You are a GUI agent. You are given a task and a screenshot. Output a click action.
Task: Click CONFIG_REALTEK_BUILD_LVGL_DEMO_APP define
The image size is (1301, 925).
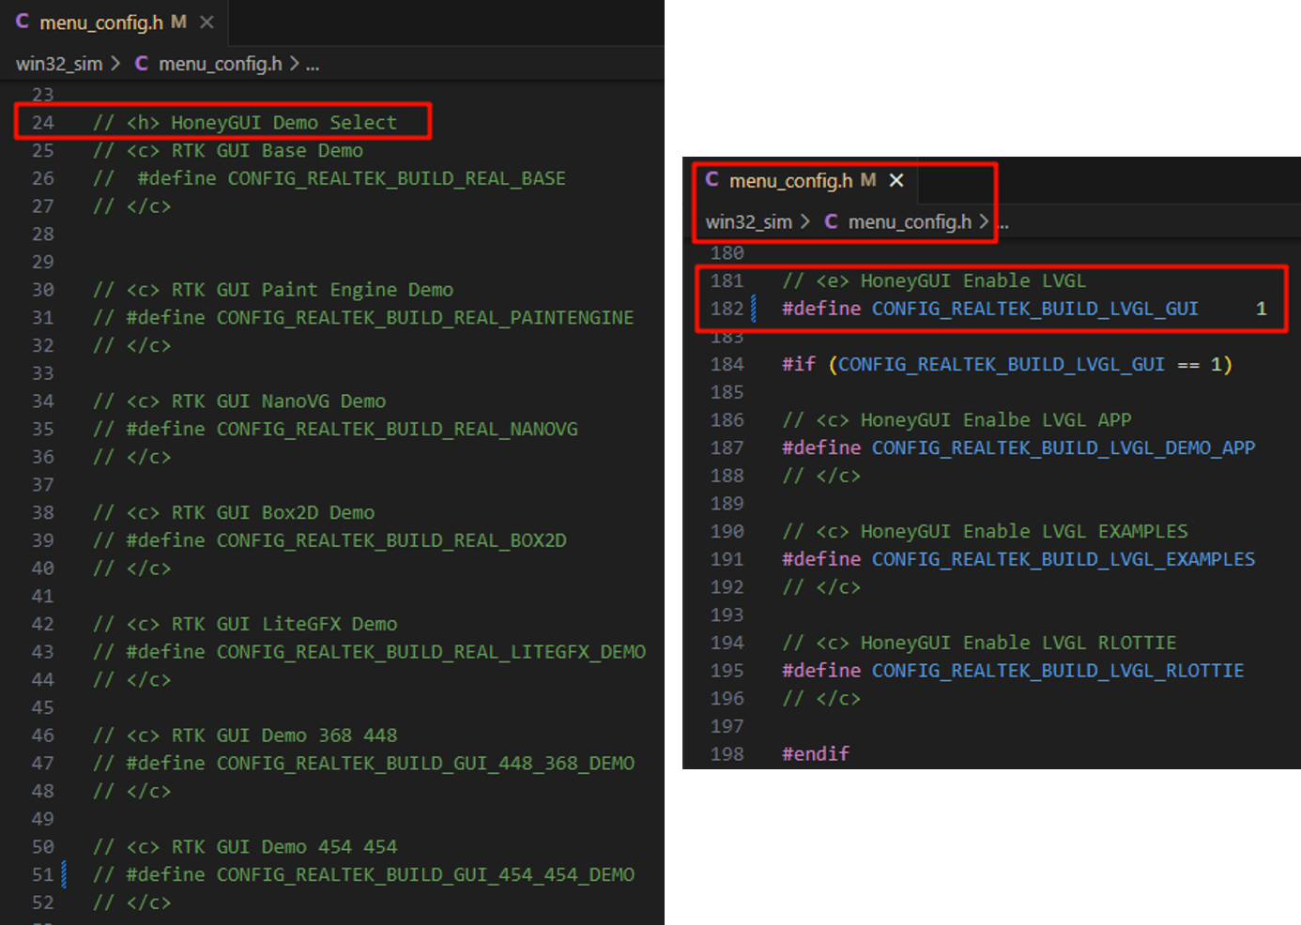click(1018, 447)
